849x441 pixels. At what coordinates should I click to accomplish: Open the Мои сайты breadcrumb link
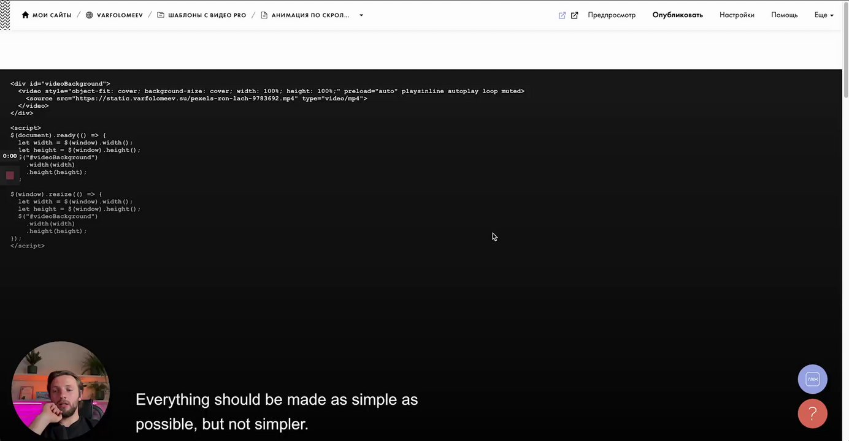[x=52, y=15]
